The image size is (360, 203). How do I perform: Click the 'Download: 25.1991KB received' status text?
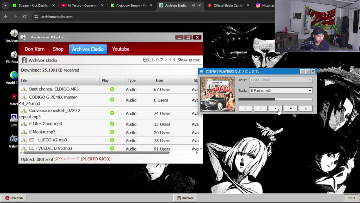click(x=50, y=70)
